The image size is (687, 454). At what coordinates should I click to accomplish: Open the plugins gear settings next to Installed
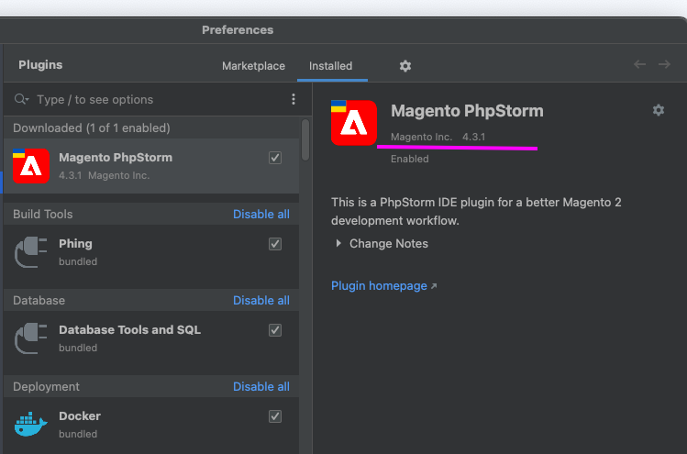tap(405, 66)
